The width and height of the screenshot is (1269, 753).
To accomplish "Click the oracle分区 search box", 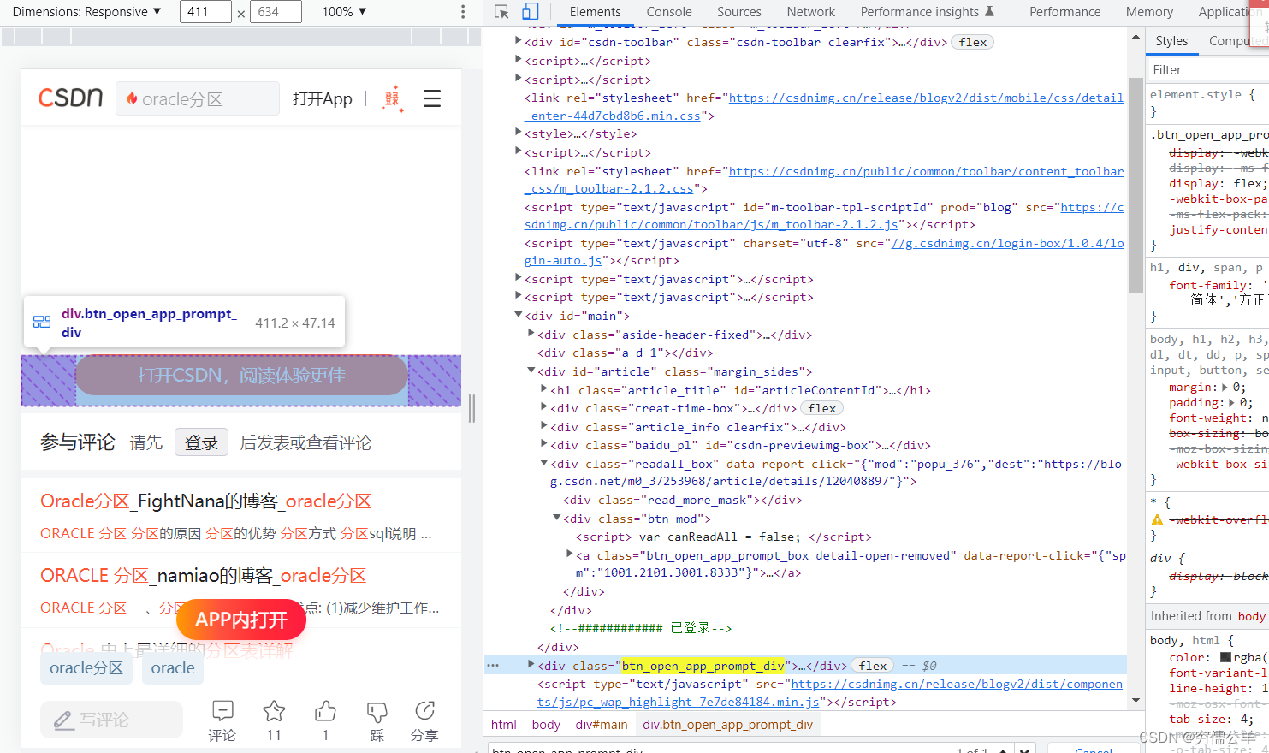I will tap(198, 98).
